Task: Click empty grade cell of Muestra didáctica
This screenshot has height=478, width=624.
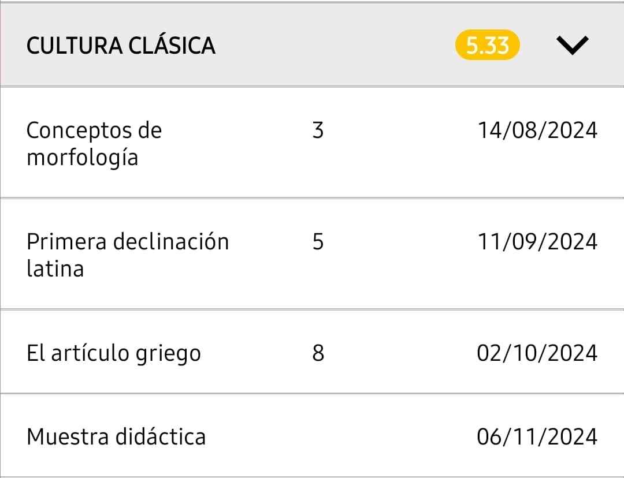Action: coord(318,436)
